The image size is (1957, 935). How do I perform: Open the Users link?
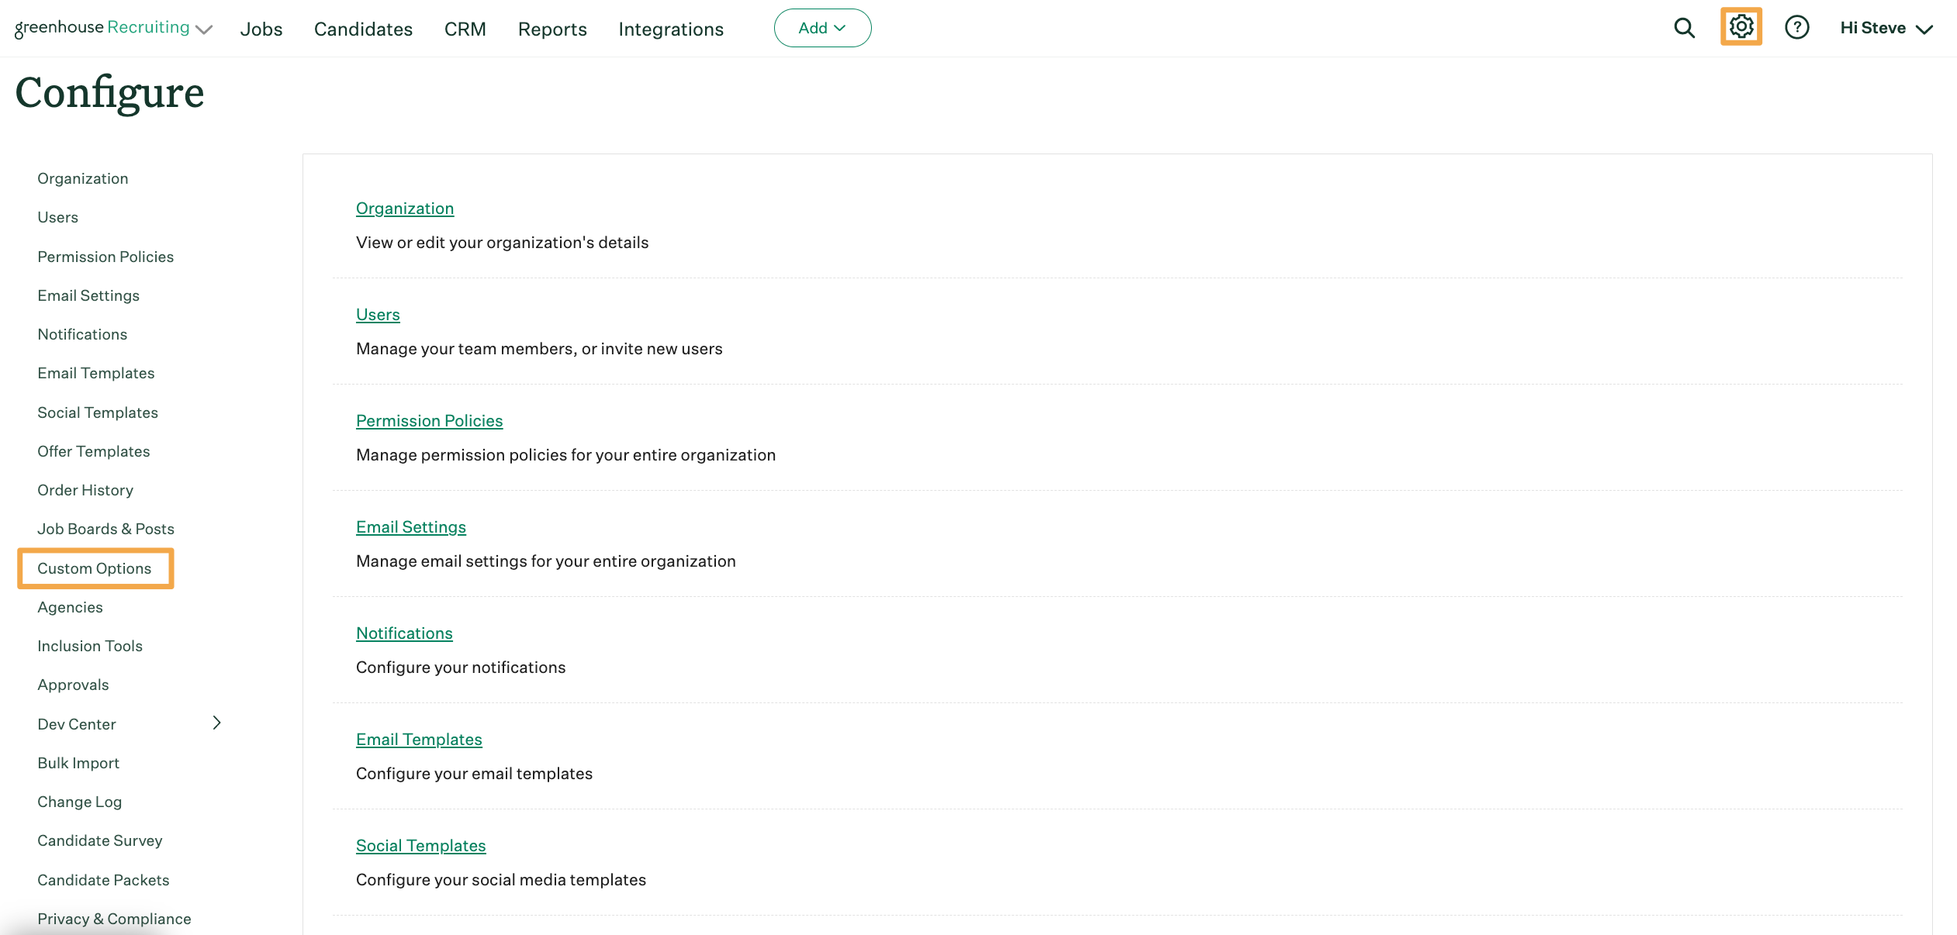point(378,315)
